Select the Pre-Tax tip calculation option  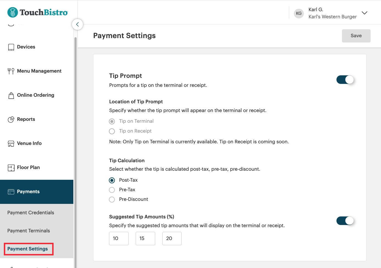(112, 190)
